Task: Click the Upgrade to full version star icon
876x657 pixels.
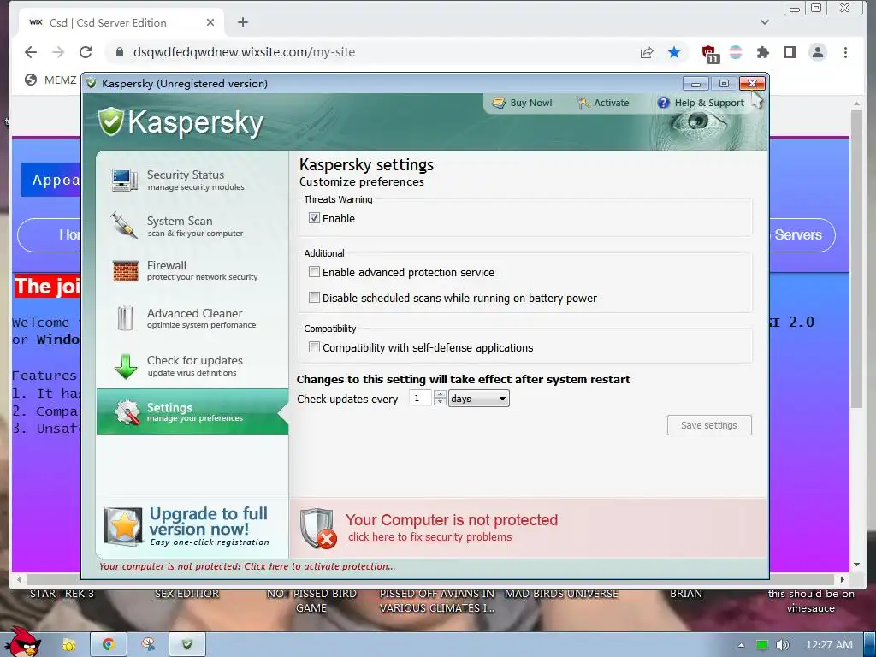Action: 123,526
